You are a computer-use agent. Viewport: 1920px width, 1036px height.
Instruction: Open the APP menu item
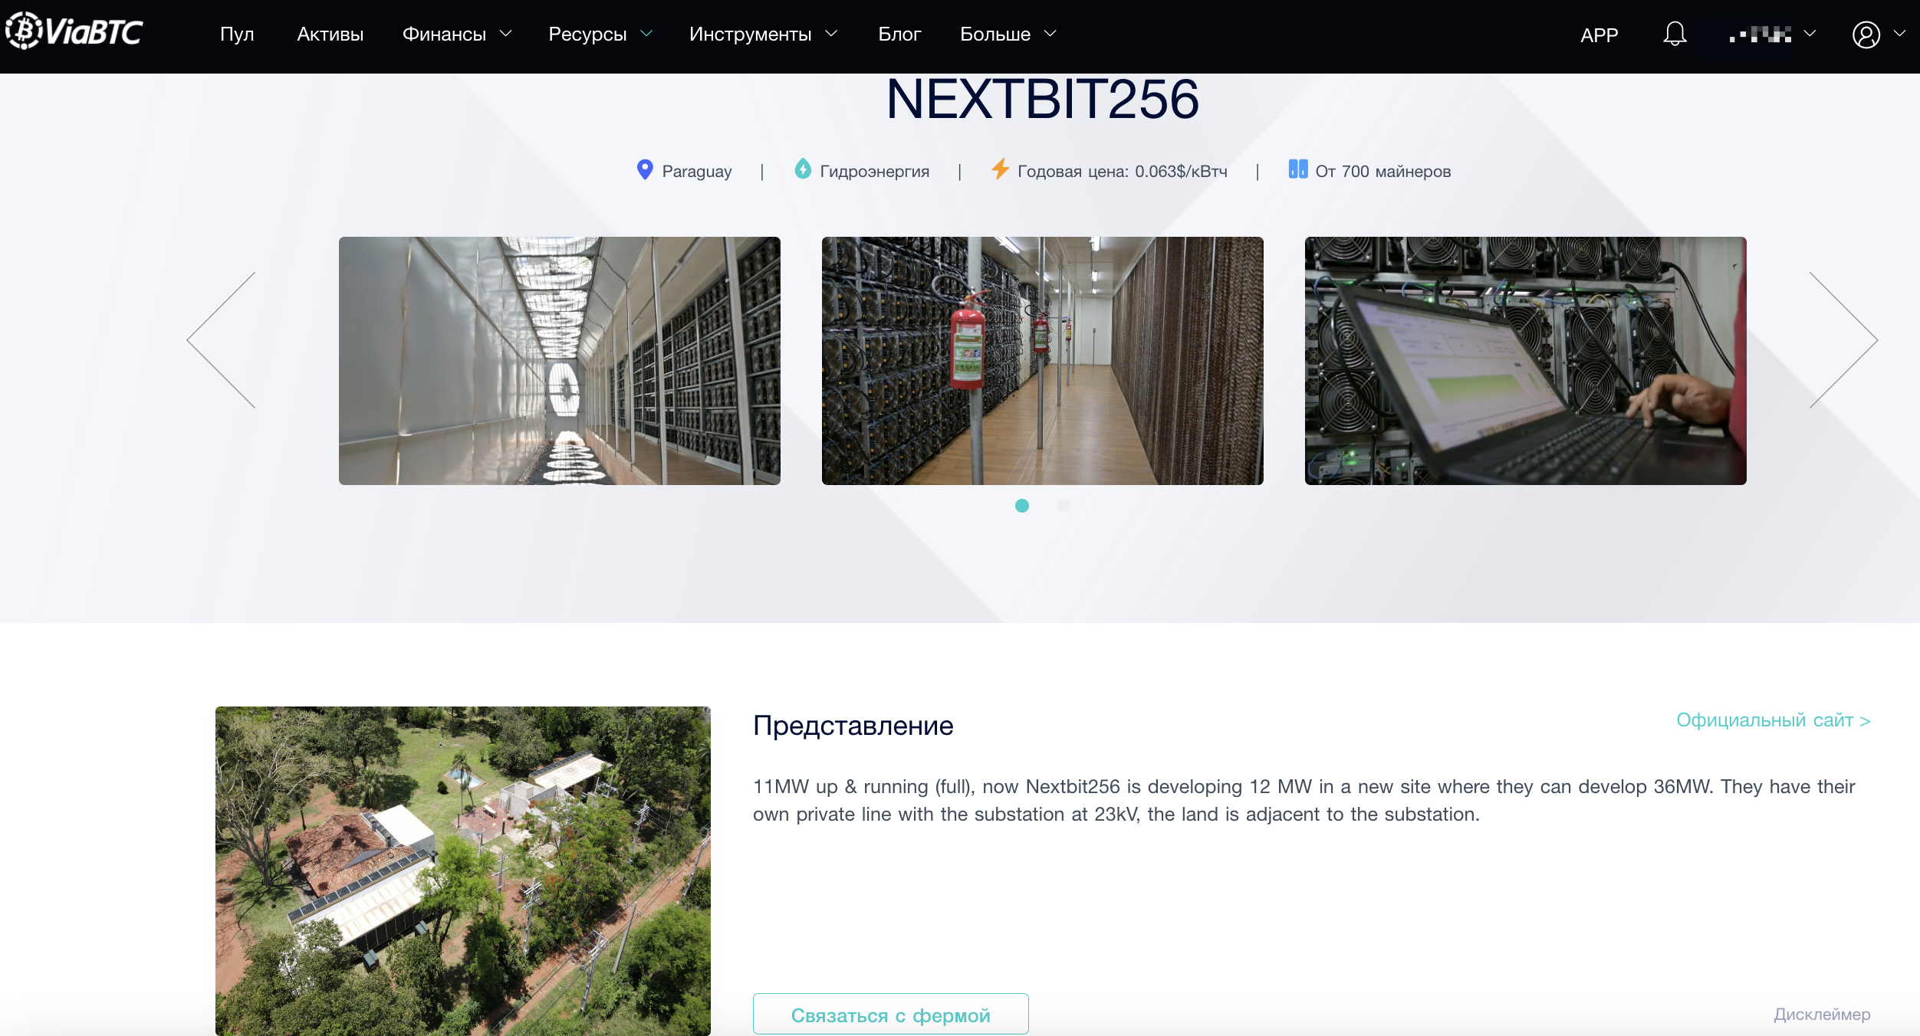[x=1599, y=35]
